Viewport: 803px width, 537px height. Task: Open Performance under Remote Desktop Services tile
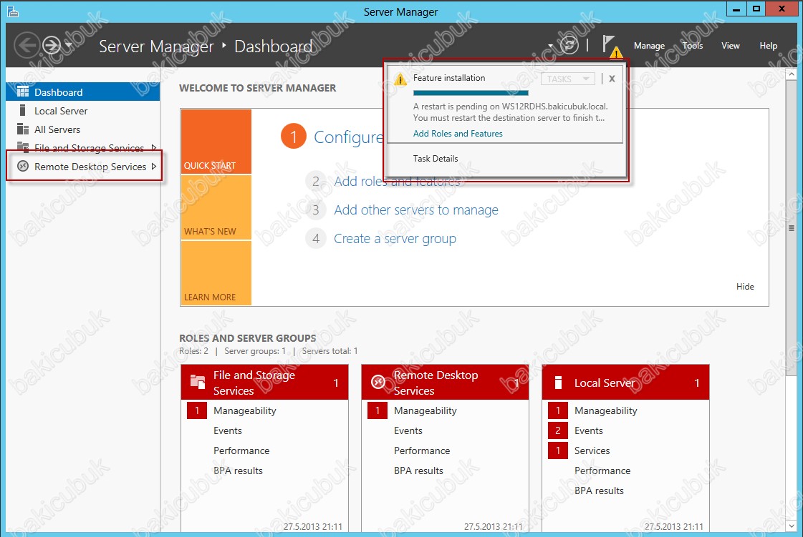(x=422, y=450)
